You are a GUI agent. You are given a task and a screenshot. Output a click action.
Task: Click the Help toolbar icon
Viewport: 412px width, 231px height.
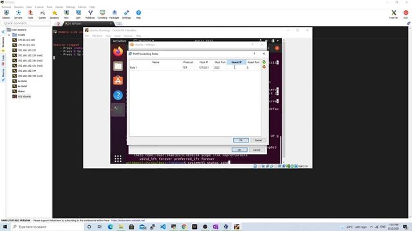click(138, 14)
